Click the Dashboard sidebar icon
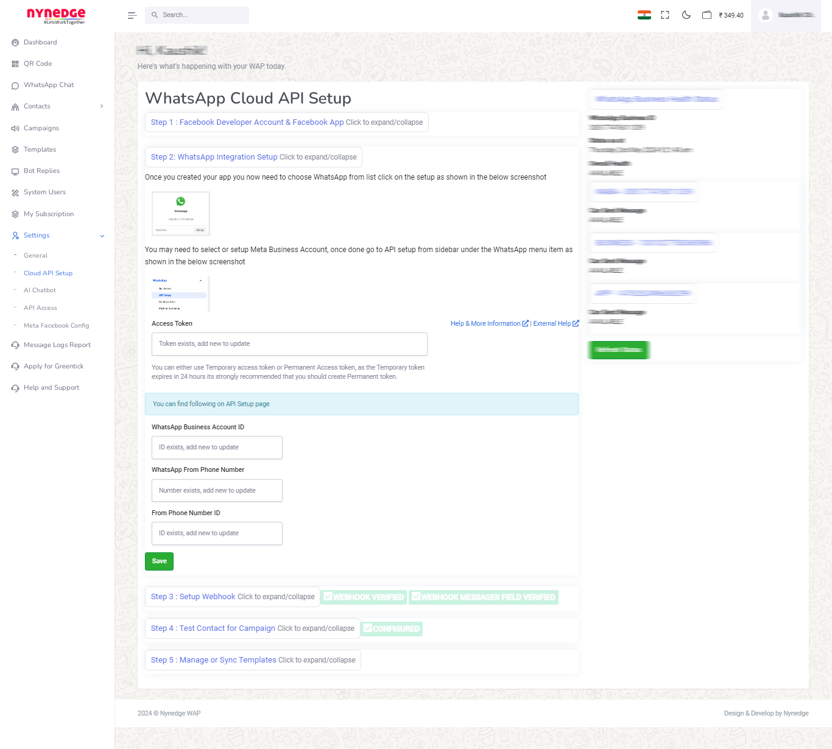 pyautogui.click(x=15, y=43)
